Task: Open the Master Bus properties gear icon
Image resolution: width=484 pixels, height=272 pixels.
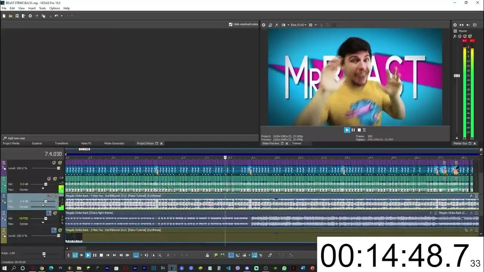Action: click(x=455, y=25)
